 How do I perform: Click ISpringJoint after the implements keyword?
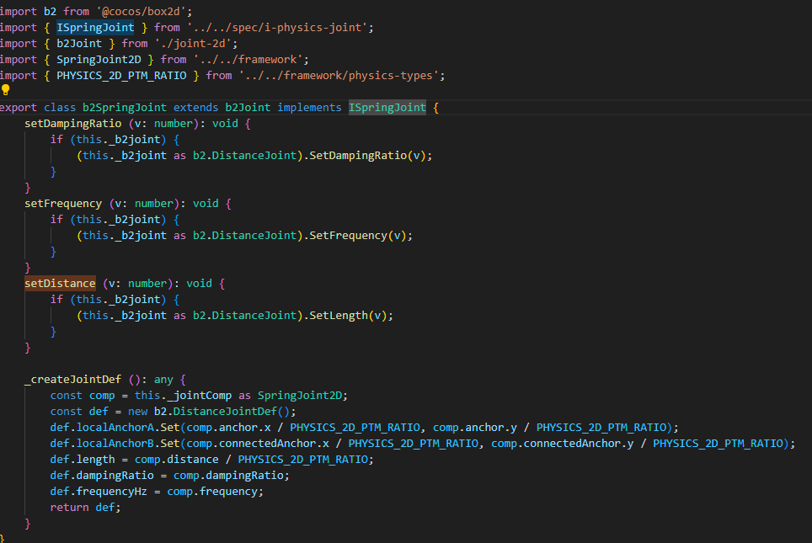tap(387, 108)
